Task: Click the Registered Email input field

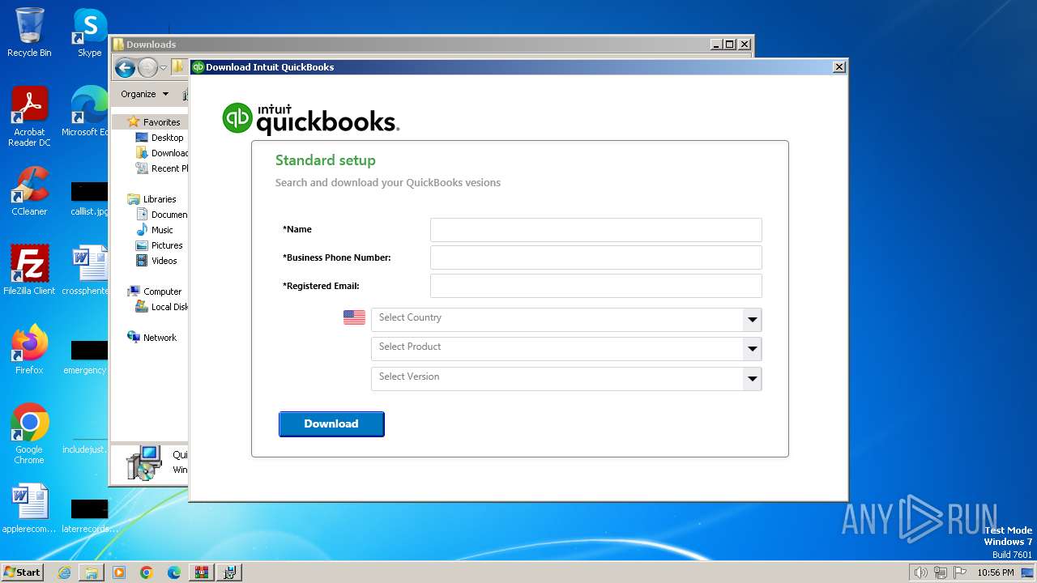Action: (595, 286)
